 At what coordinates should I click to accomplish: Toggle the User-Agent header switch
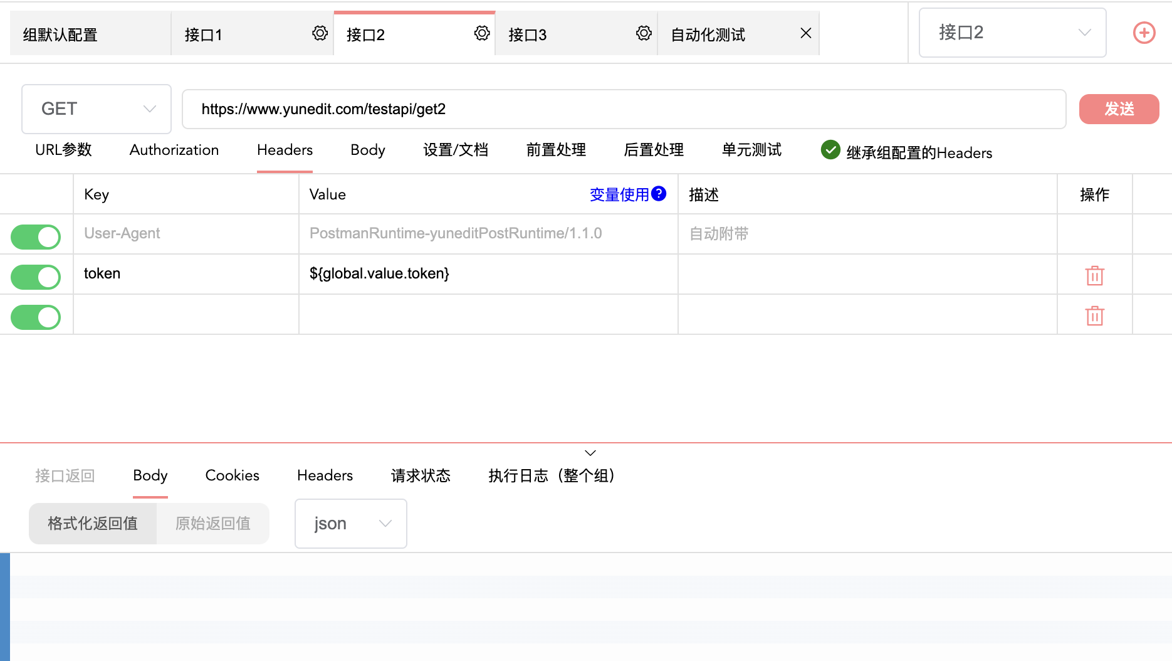coord(36,236)
